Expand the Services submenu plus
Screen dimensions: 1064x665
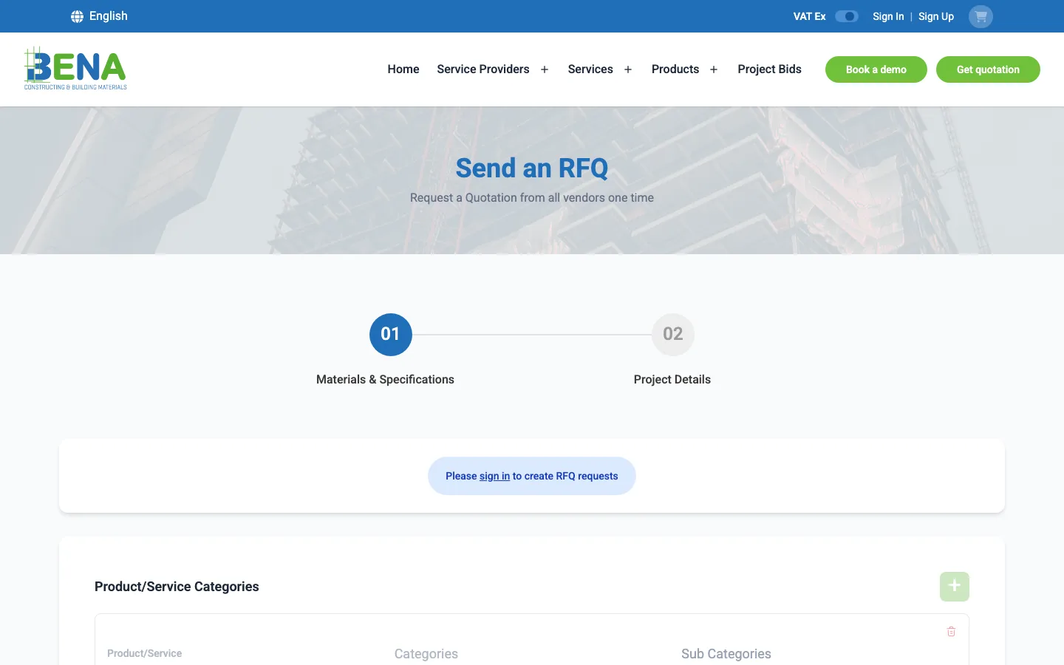coord(628,69)
